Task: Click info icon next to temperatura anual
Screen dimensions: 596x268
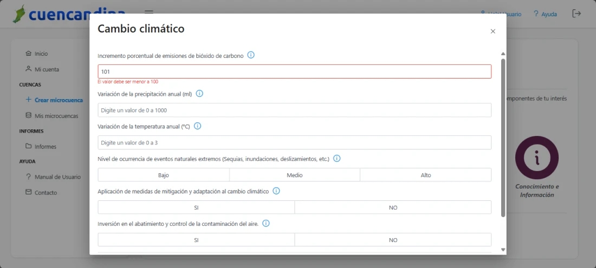Action: [x=197, y=126]
